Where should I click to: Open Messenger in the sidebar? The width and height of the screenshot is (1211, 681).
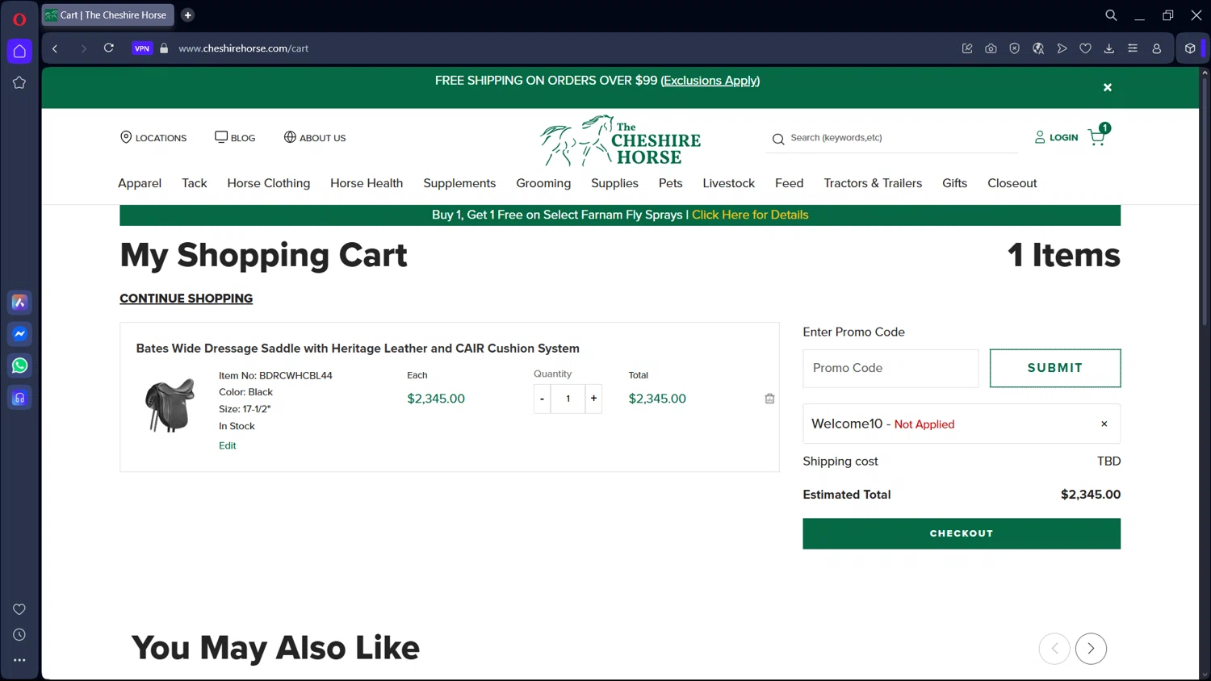pos(19,334)
